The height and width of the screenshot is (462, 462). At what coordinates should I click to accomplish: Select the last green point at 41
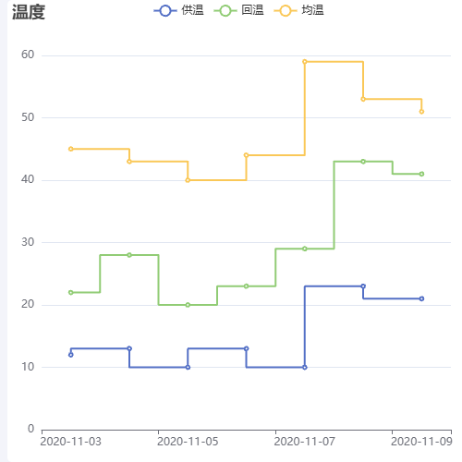(x=421, y=174)
